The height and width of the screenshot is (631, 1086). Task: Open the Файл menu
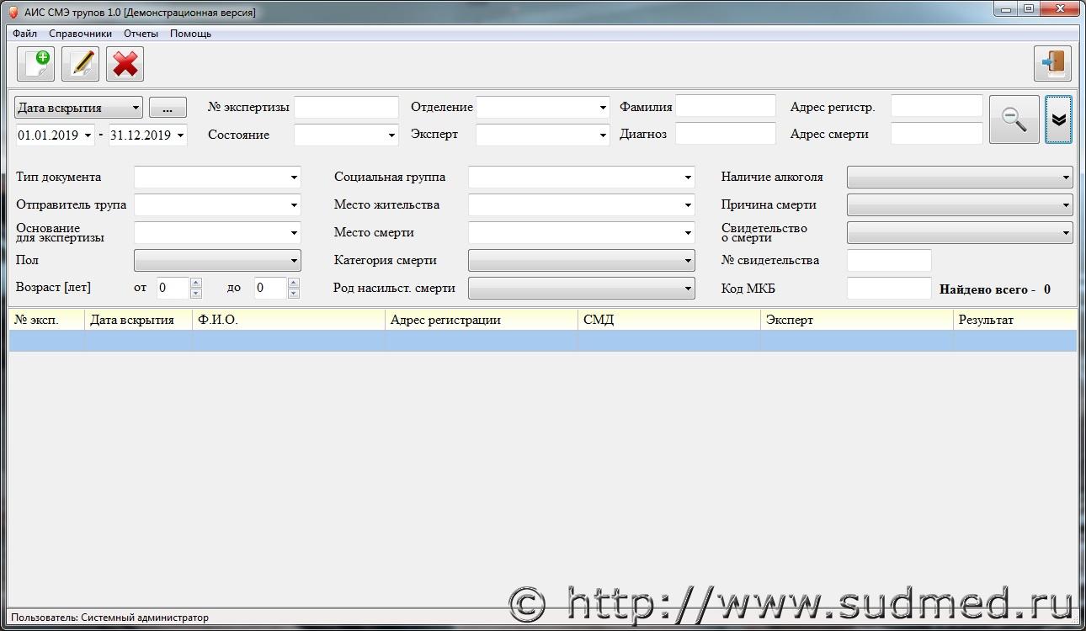(25, 34)
